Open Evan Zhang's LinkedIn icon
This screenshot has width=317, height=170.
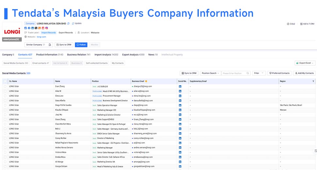180,86
